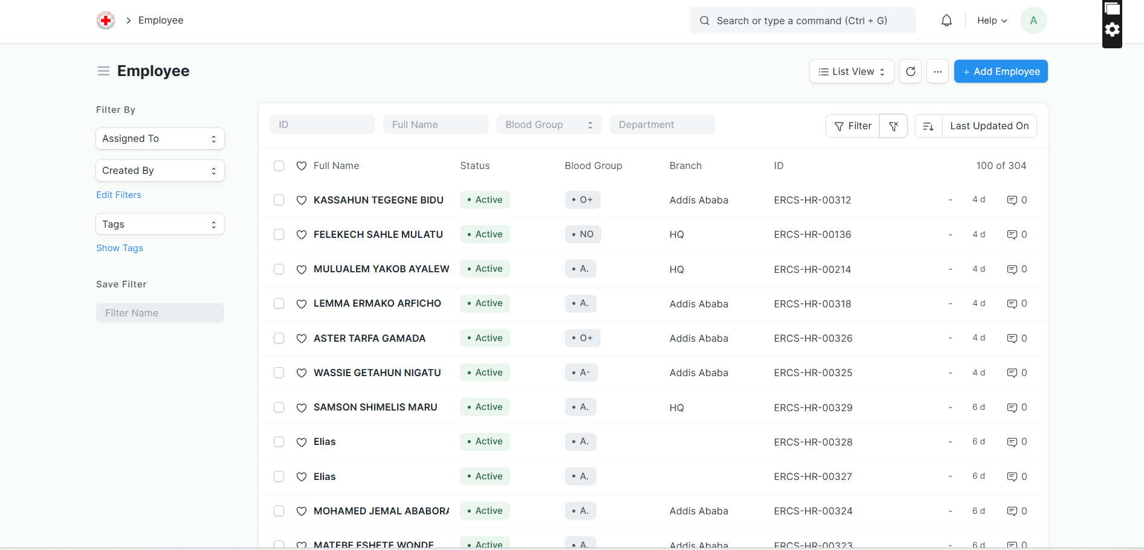Toggle the sort direction icon
Image resolution: width=1144 pixels, height=550 pixels.
coord(928,126)
